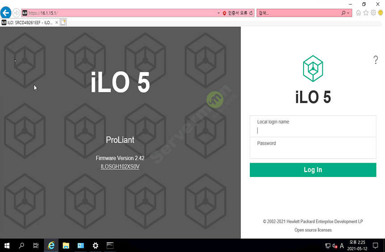The height and width of the screenshot is (252, 385).
Task: Open Server Manager taskbar icon
Action: click(81, 245)
